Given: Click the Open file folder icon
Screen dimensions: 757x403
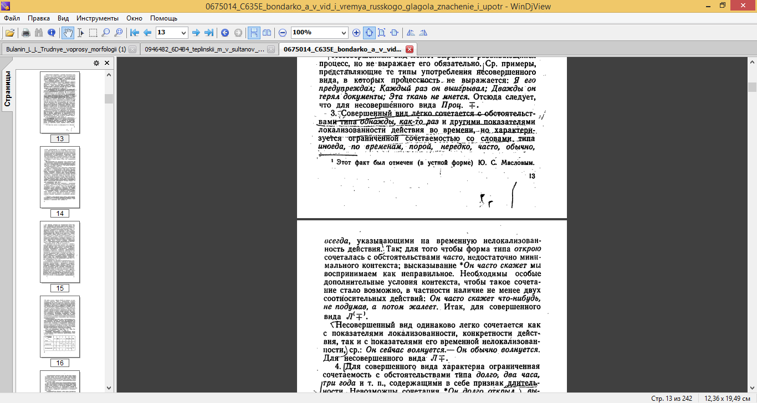Looking at the screenshot, I should [x=10, y=32].
